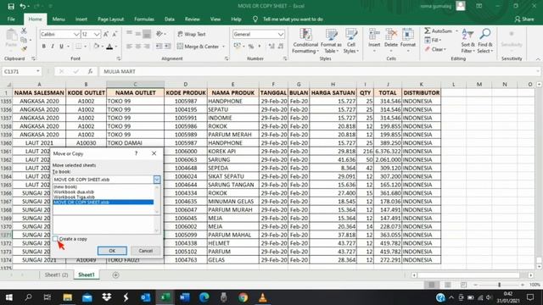
Task: Open Cell Styles gallery
Action: (x=350, y=41)
